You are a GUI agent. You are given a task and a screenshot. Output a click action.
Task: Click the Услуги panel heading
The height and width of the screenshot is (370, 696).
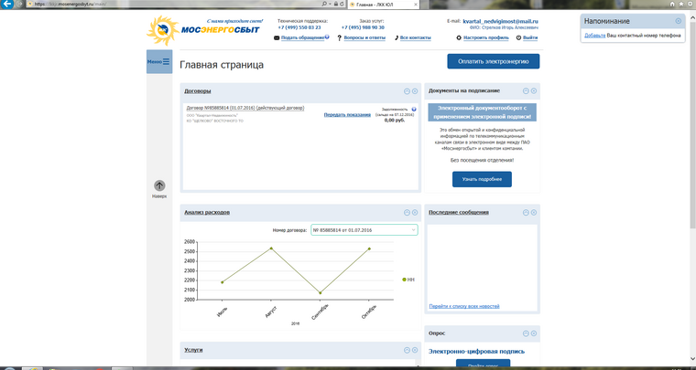point(193,350)
